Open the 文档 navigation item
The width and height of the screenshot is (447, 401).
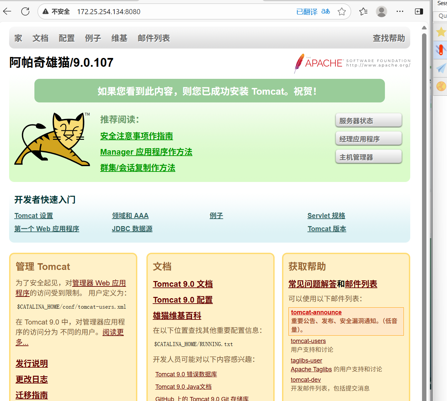(40, 38)
